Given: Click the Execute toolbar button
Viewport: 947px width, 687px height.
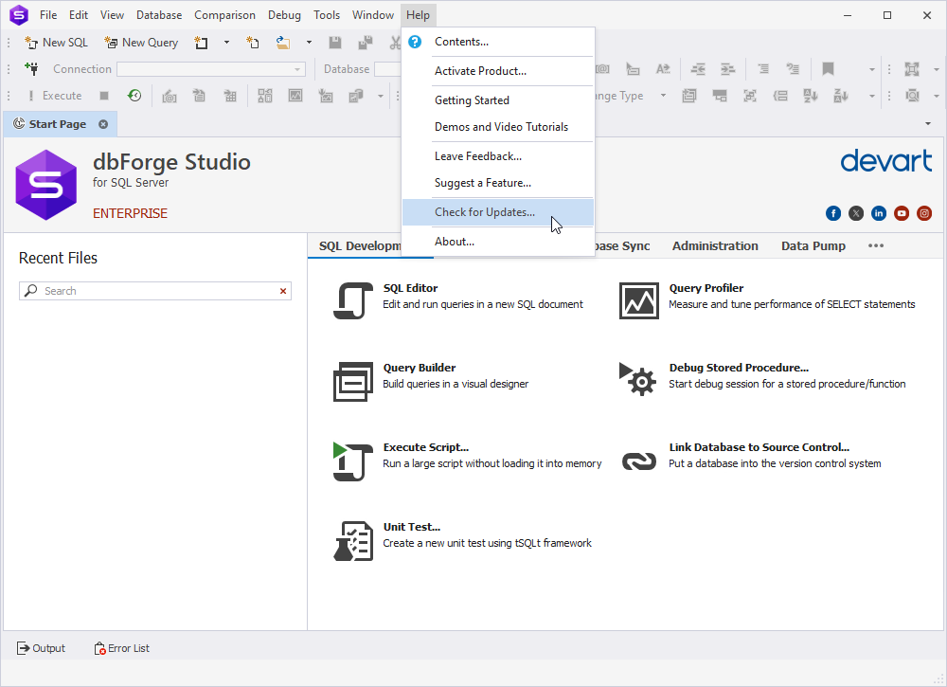Looking at the screenshot, I should [55, 96].
